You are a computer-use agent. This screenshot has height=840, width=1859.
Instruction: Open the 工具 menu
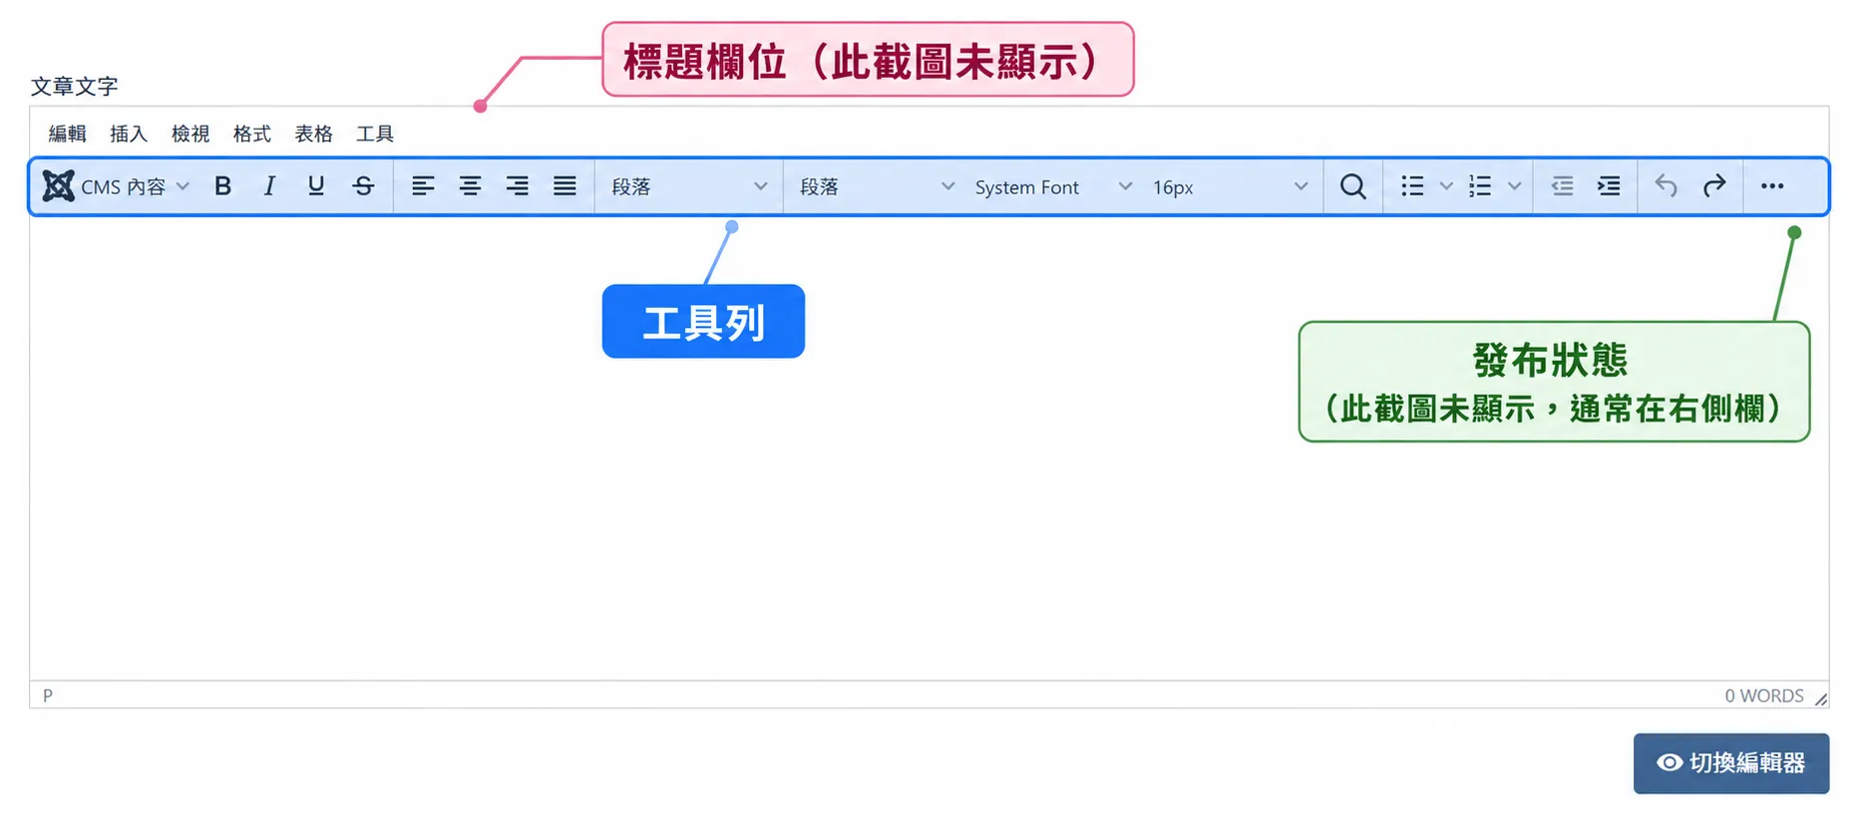(375, 134)
